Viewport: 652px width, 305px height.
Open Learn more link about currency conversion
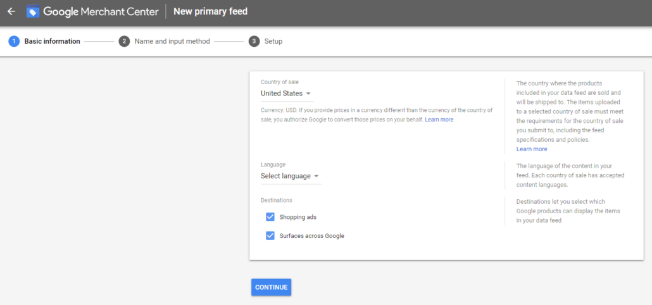pos(439,119)
